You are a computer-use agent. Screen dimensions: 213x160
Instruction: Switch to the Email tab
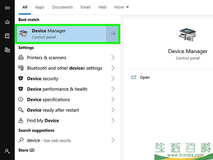point(85,7)
